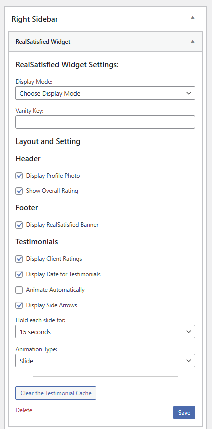Click the Animate Automatically label
The image size is (212, 429).
click(55, 290)
